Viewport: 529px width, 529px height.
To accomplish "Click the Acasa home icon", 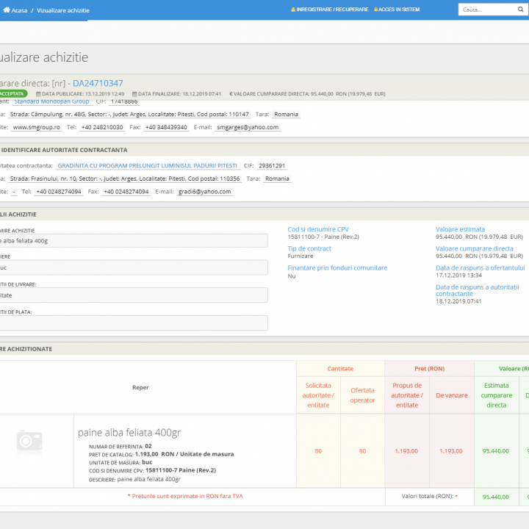I will pos(7,10).
